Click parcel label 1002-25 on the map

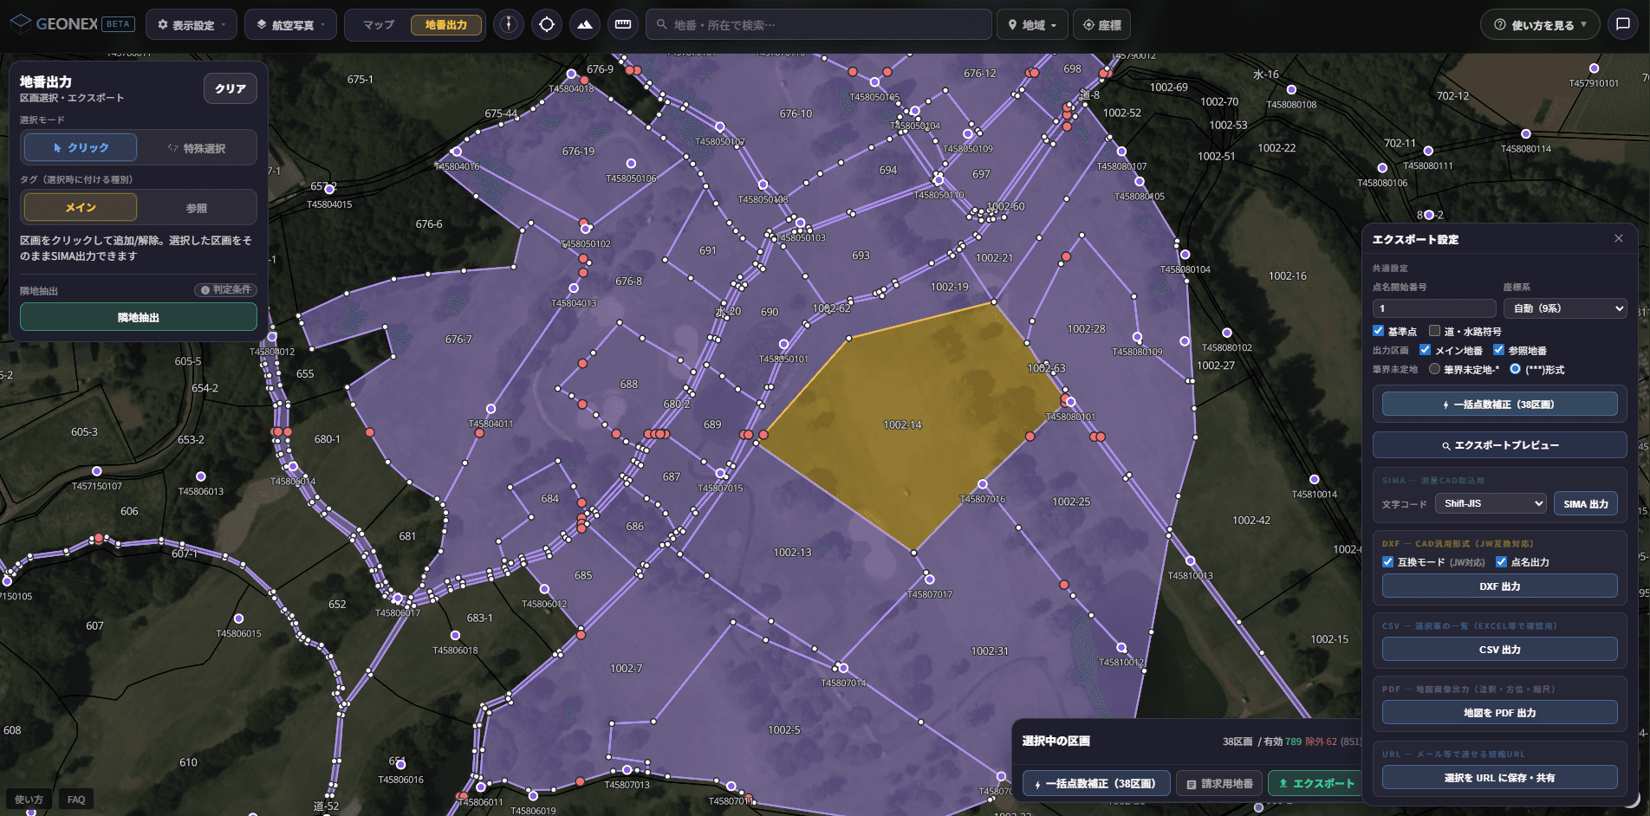pos(1071,502)
